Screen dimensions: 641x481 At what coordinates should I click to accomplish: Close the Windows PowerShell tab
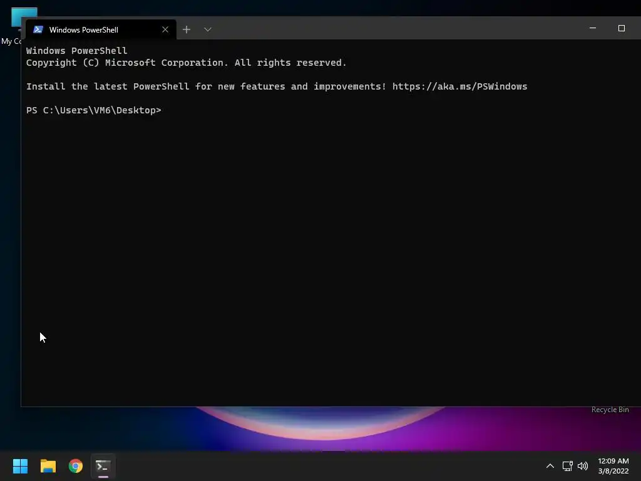click(165, 29)
